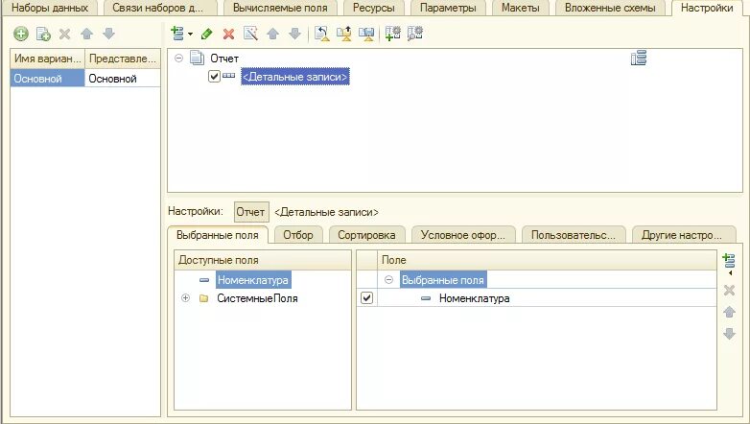Copy the selected settings variant
Screen dimensions: 750x424
point(43,34)
